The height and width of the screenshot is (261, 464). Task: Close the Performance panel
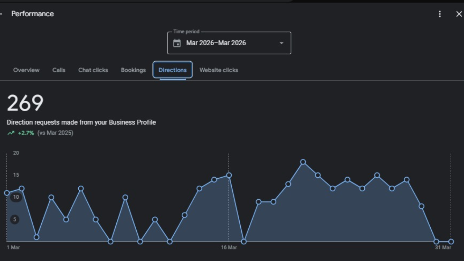point(459,14)
